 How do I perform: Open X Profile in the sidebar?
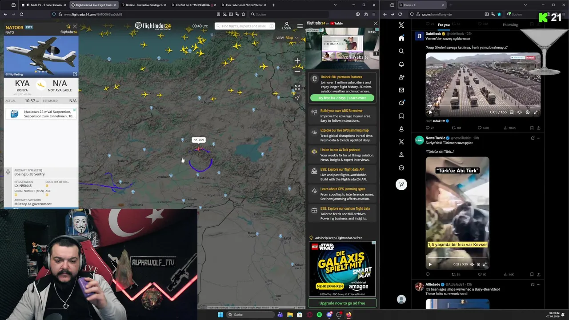pyautogui.click(x=401, y=155)
